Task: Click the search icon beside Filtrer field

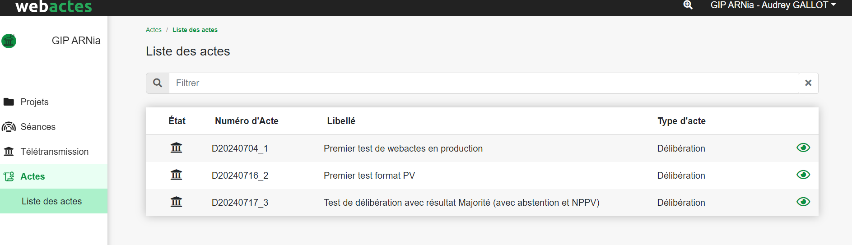Action: click(x=158, y=83)
